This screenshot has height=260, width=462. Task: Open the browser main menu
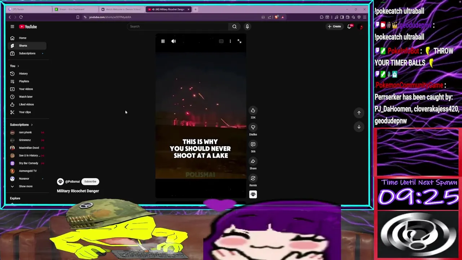point(365,17)
